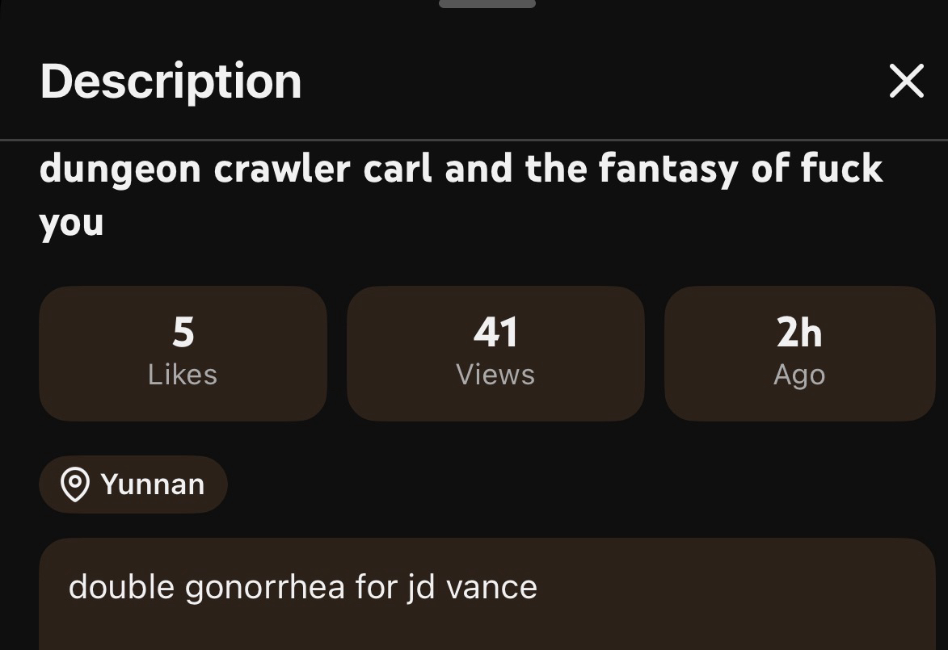The height and width of the screenshot is (650, 948).
Task: Select the Views stat card
Action: 495,353
